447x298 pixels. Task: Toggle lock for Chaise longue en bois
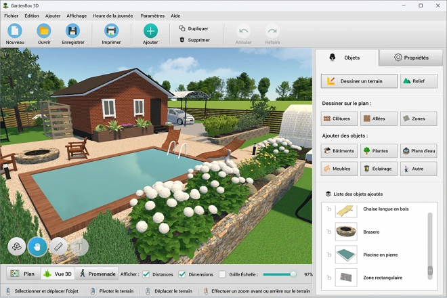[328, 209]
